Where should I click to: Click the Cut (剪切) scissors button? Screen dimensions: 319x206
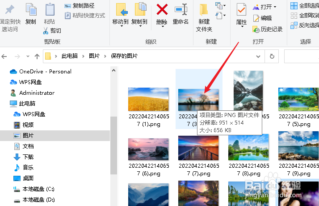click(52, 31)
